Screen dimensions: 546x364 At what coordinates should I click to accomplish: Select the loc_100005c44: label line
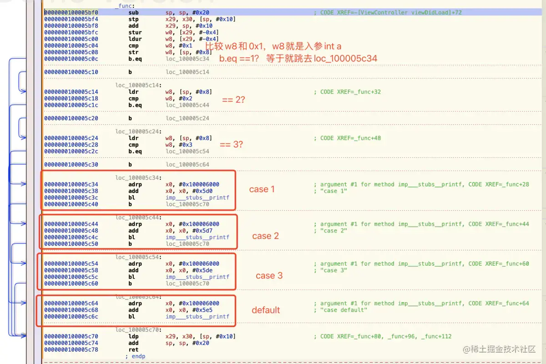point(139,217)
